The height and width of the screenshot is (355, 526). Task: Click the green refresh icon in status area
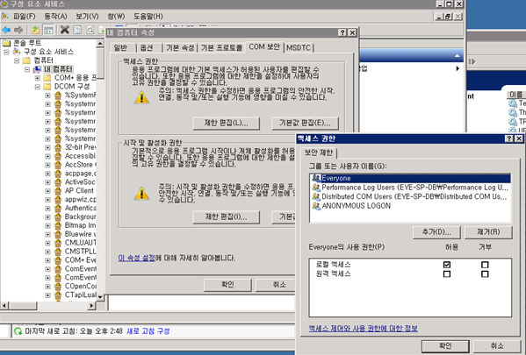18,331
